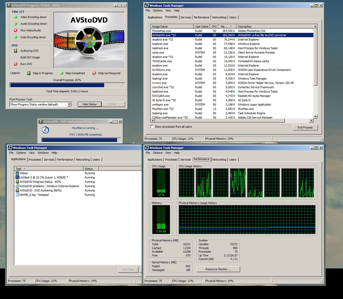Image resolution: width=343 pixels, height=299 pixels.
Task: Click AVStoDVD Progress Status task icon
Action: pyautogui.click(x=17, y=182)
